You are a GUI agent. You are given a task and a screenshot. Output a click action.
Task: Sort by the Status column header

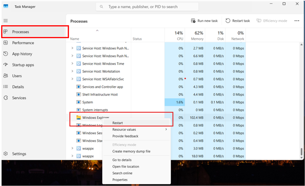point(148,35)
